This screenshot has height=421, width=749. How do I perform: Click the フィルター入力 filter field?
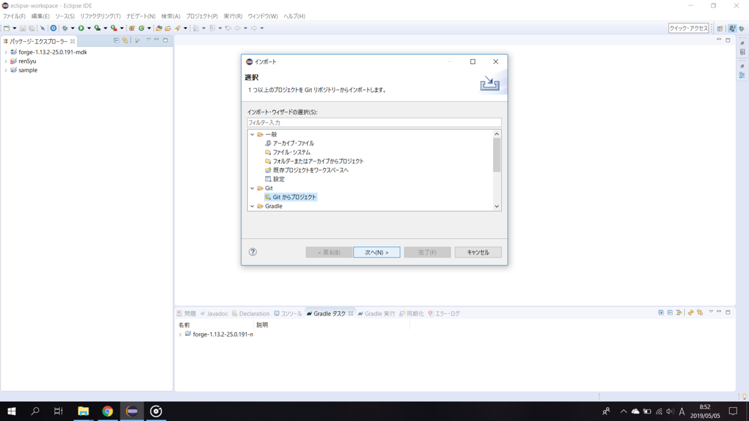coord(374,122)
